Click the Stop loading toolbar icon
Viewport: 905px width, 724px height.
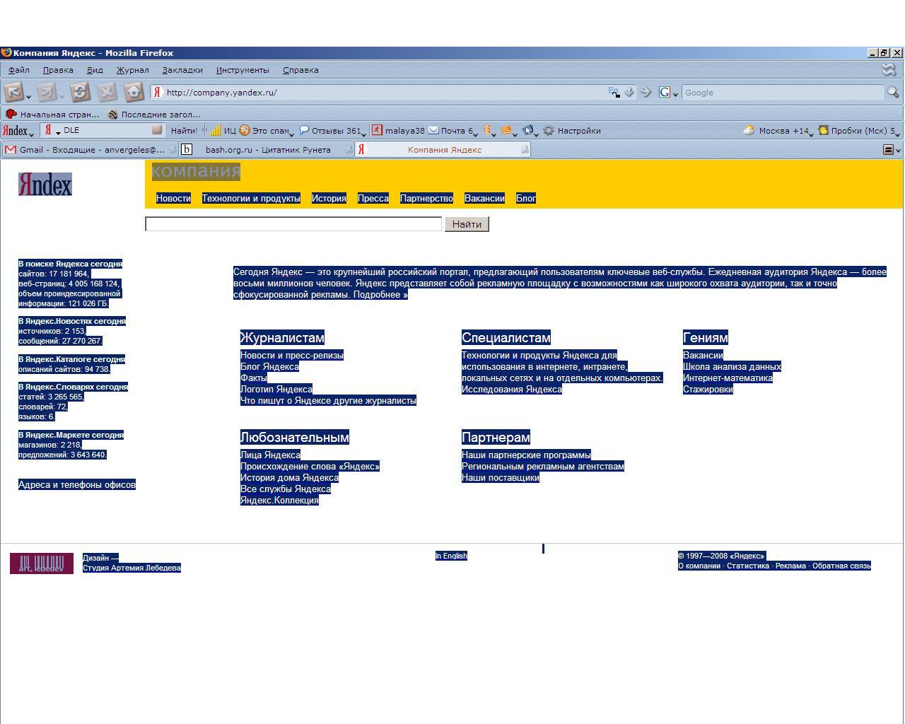point(107,92)
